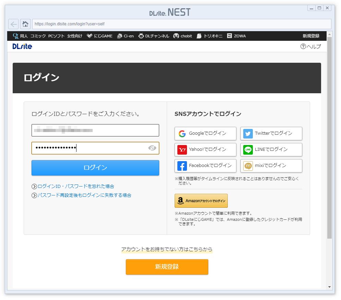Go back with the browser back arrow
The image size is (341, 300).
[13, 24]
